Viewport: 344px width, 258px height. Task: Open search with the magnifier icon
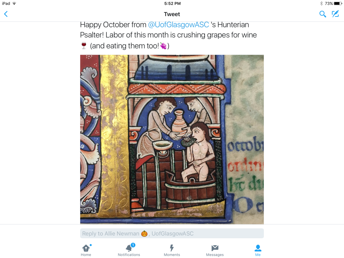click(x=322, y=14)
